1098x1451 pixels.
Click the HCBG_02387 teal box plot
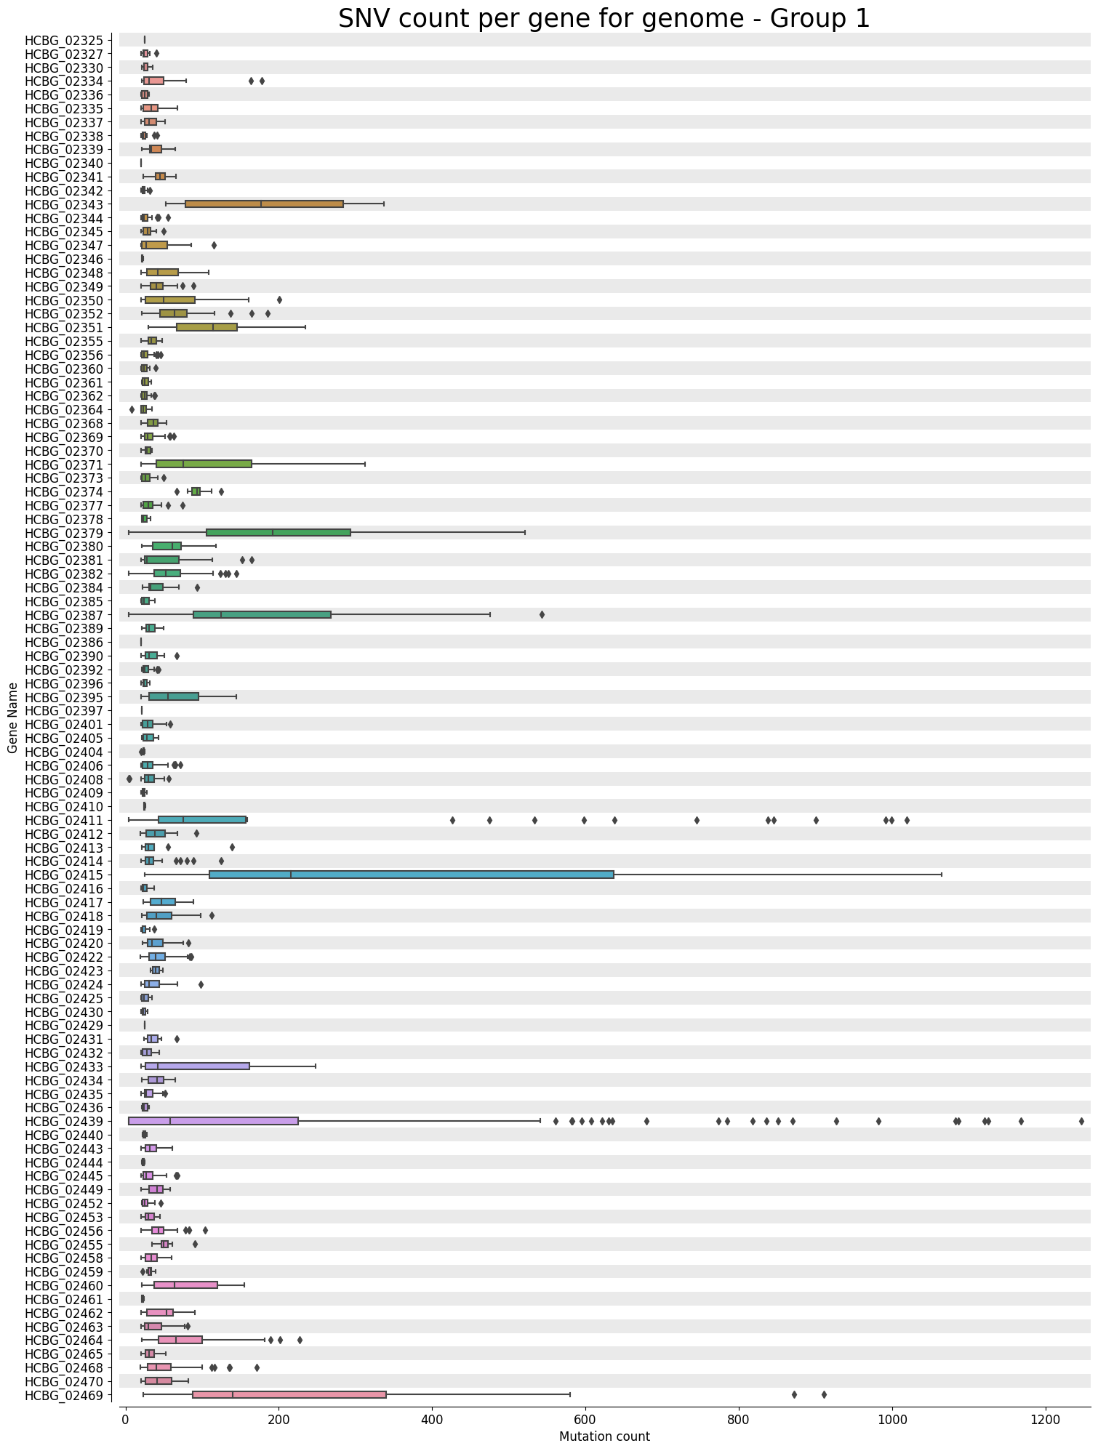(263, 614)
